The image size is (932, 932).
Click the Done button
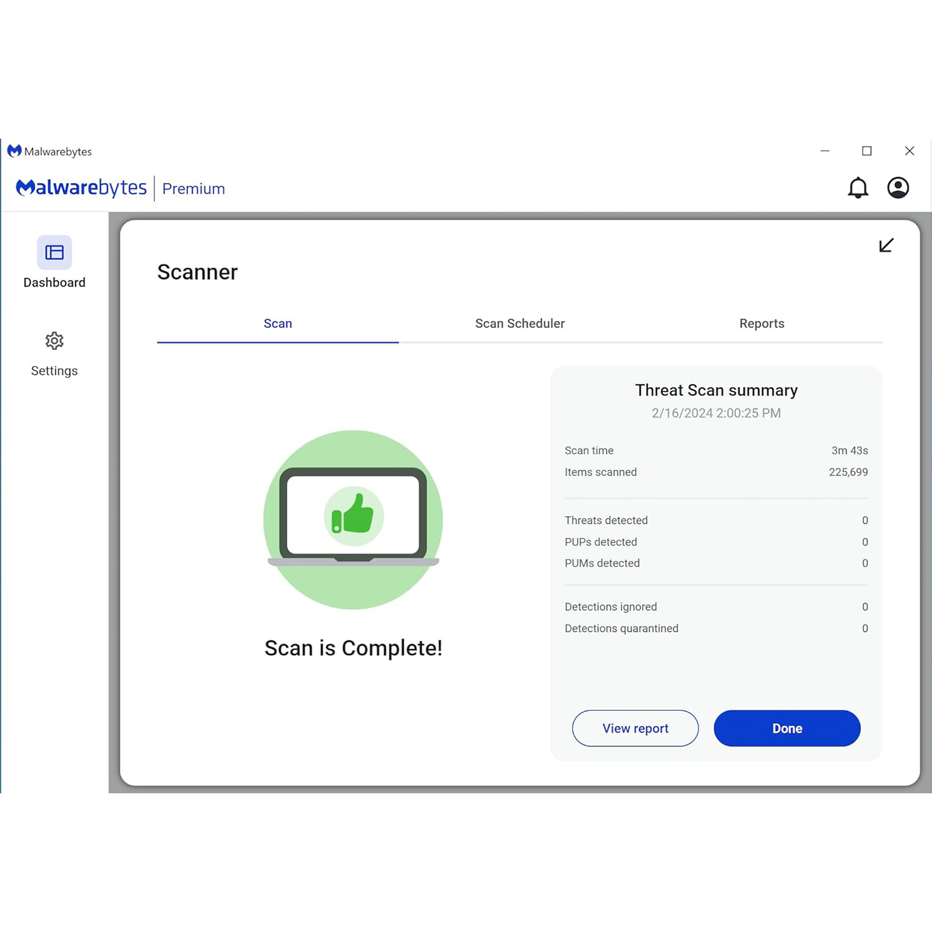pos(786,728)
